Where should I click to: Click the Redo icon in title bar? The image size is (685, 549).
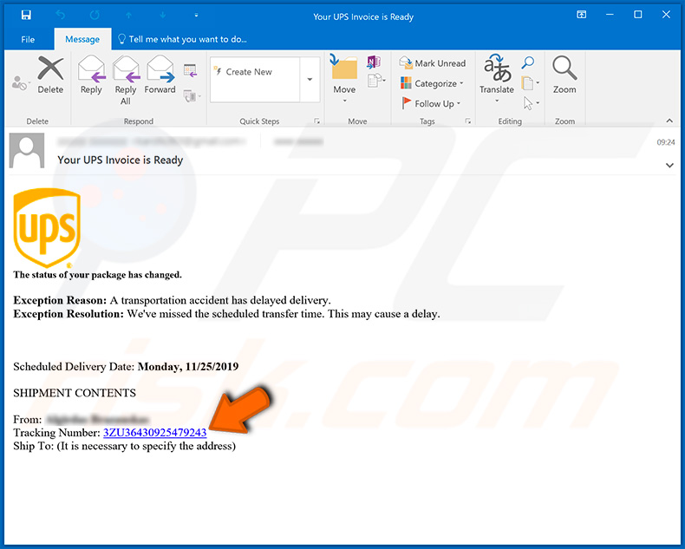coord(95,16)
